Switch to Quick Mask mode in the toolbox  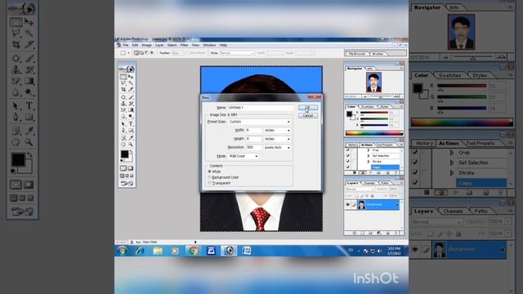[x=131, y=168]
